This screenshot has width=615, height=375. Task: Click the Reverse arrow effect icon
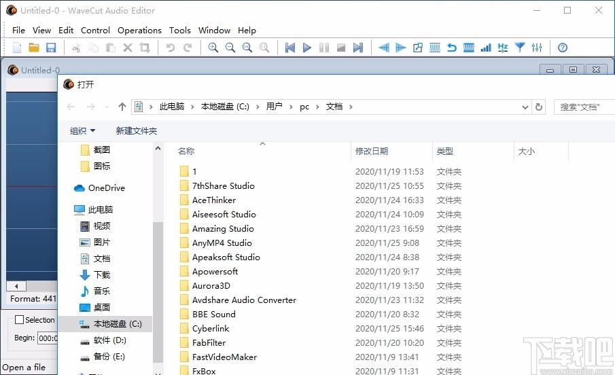click(x=452, y=48)
